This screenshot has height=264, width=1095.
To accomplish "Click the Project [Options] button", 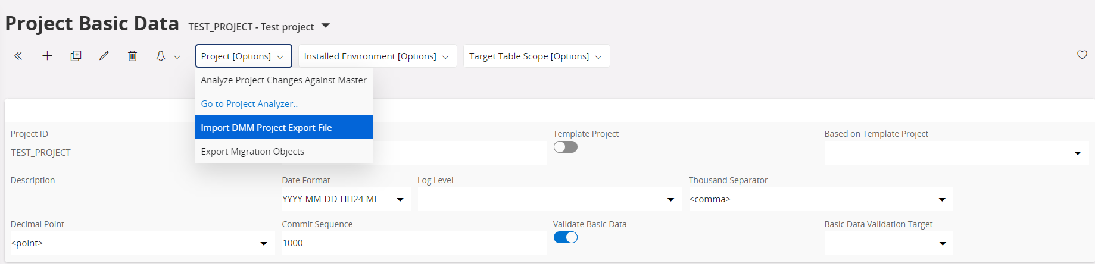I will [243, 56].
